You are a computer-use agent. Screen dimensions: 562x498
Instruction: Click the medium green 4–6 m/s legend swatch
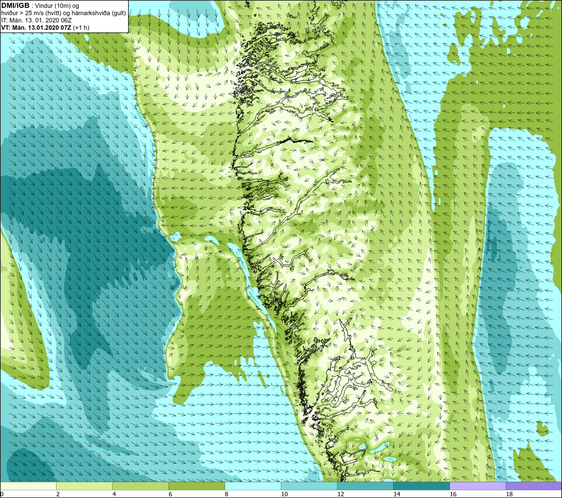tap(140, 486)
